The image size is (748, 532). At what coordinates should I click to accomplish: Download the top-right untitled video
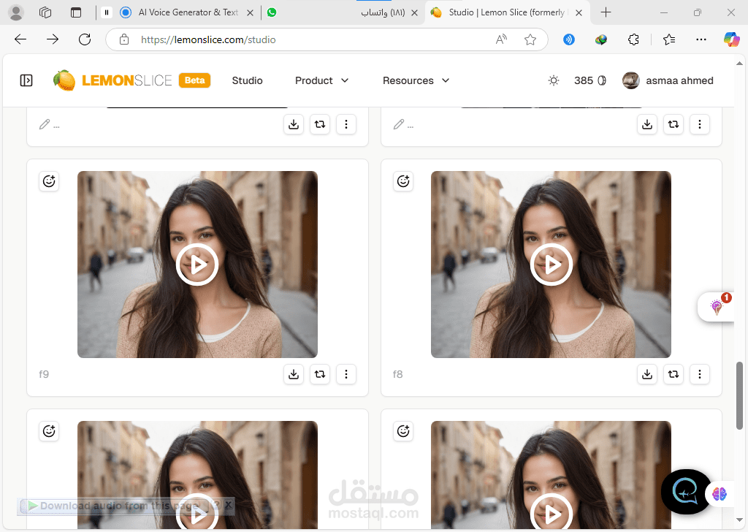pos(647,124)
